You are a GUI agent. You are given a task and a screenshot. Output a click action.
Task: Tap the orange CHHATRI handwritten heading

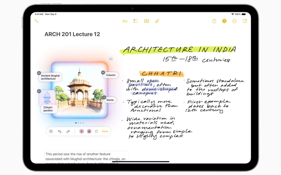coord(161,73)
